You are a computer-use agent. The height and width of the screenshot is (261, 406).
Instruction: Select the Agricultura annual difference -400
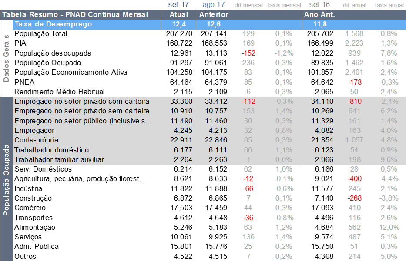(355, 179)
